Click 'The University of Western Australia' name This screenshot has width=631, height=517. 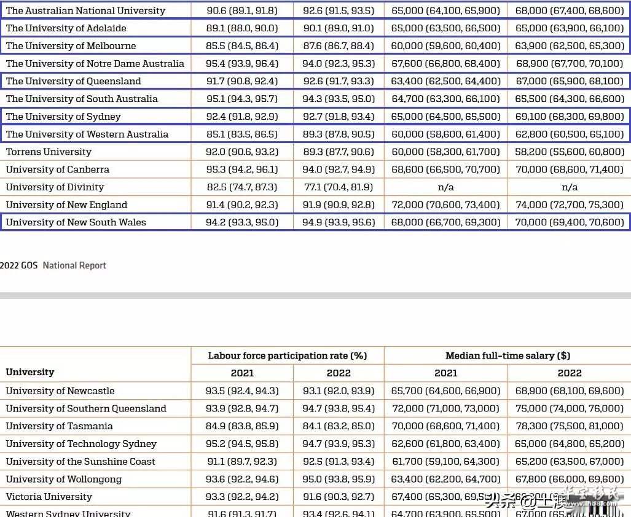87,134
